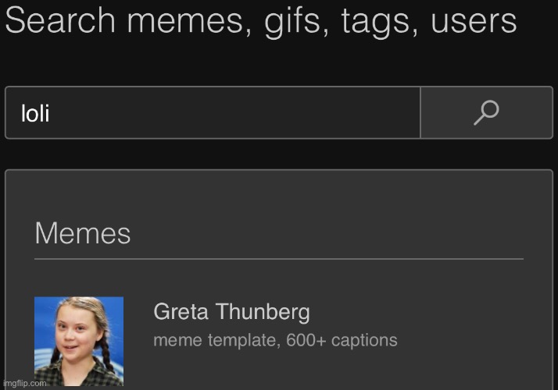Select the Memes section heading
This screenshot has width=558, height=390.
(83, 233)
